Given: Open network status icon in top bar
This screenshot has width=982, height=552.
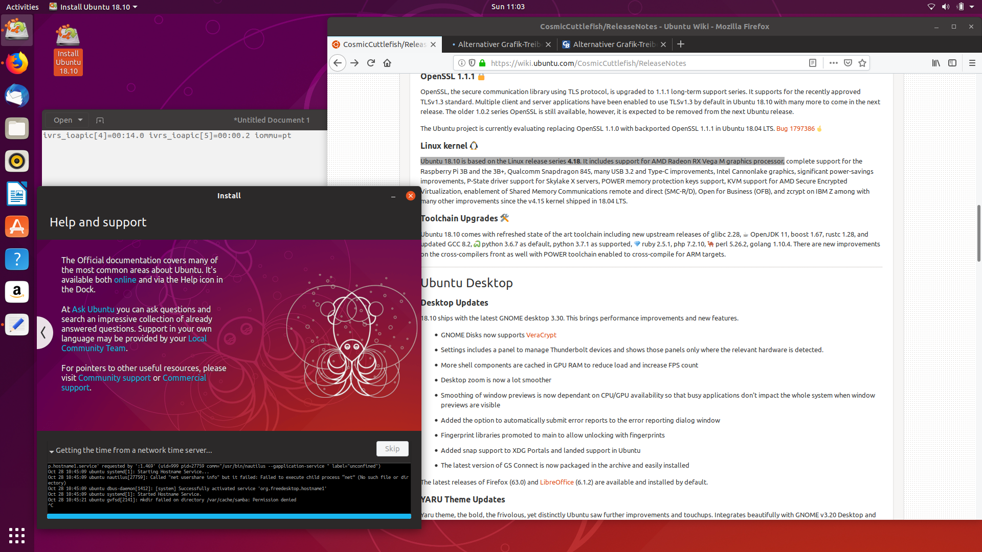Looking at the screenshot, I should click(x=931, y=7).
